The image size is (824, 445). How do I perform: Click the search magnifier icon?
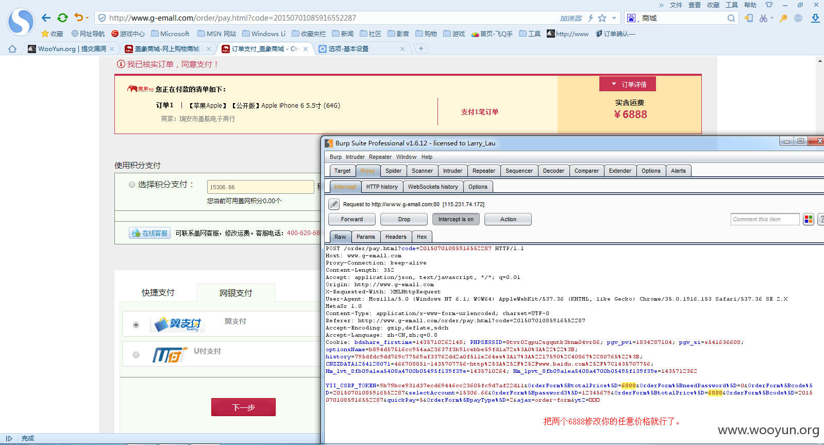click(731, 18)
